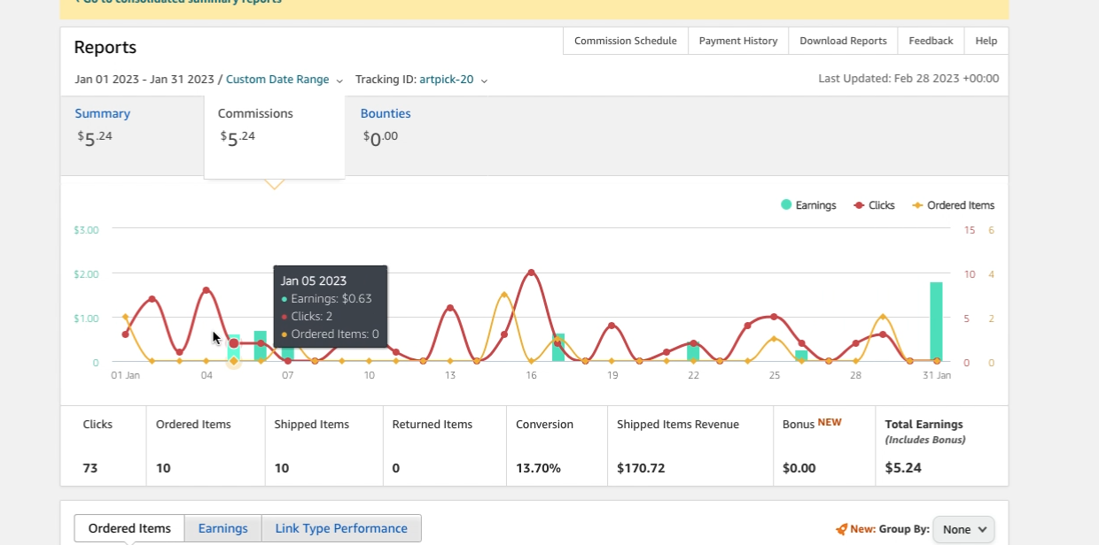Screen dimensions: 1099x545
Task: Select the Ordered Items tab below chart
Action: click(129, 528)
